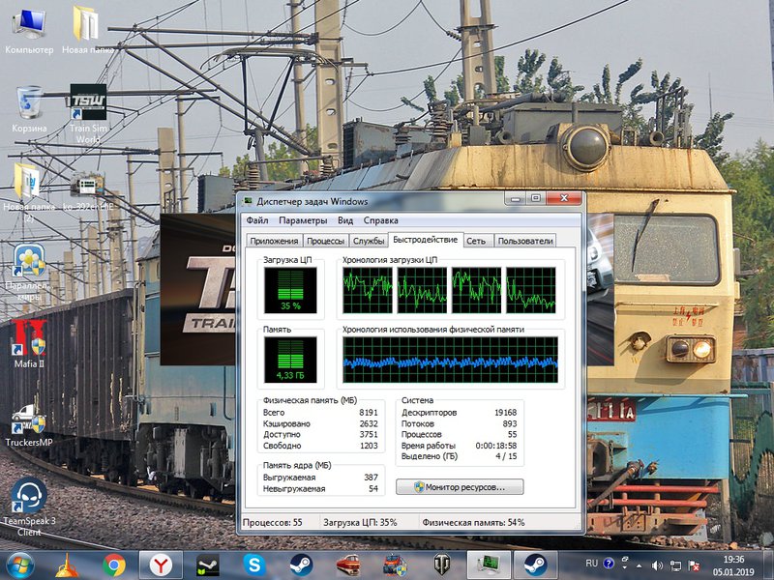Switch to the Сеть tab
The width and height of the screenshot is (774, 580).
475,242
